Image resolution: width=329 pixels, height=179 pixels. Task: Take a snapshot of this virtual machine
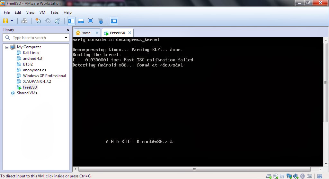click(x=38, y=21)
